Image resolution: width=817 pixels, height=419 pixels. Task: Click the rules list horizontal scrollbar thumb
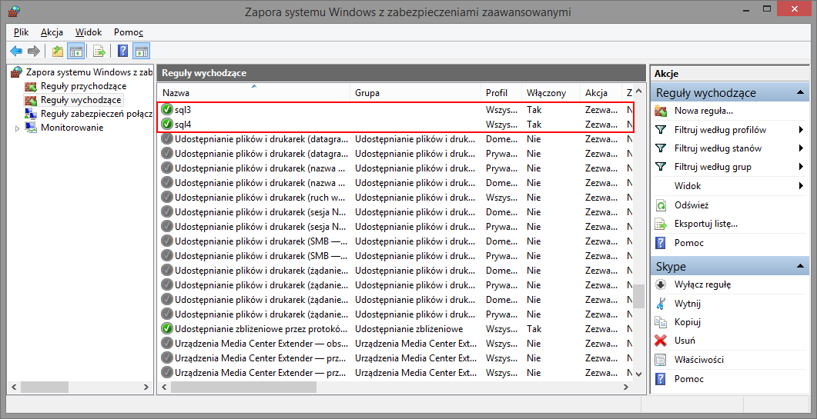243,387
